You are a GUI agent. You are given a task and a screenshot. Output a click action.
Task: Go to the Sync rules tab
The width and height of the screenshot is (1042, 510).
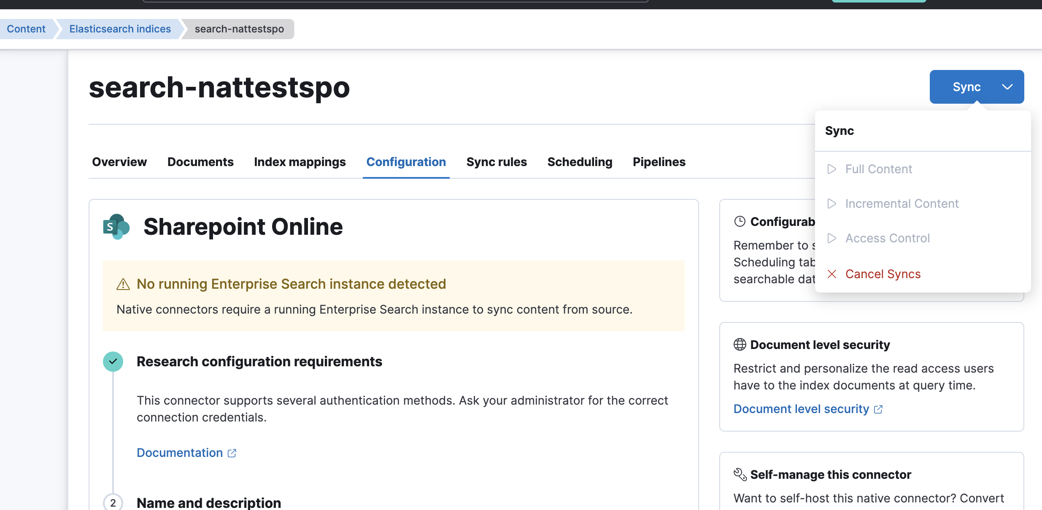pyautogui.click(x=497, y=162)
